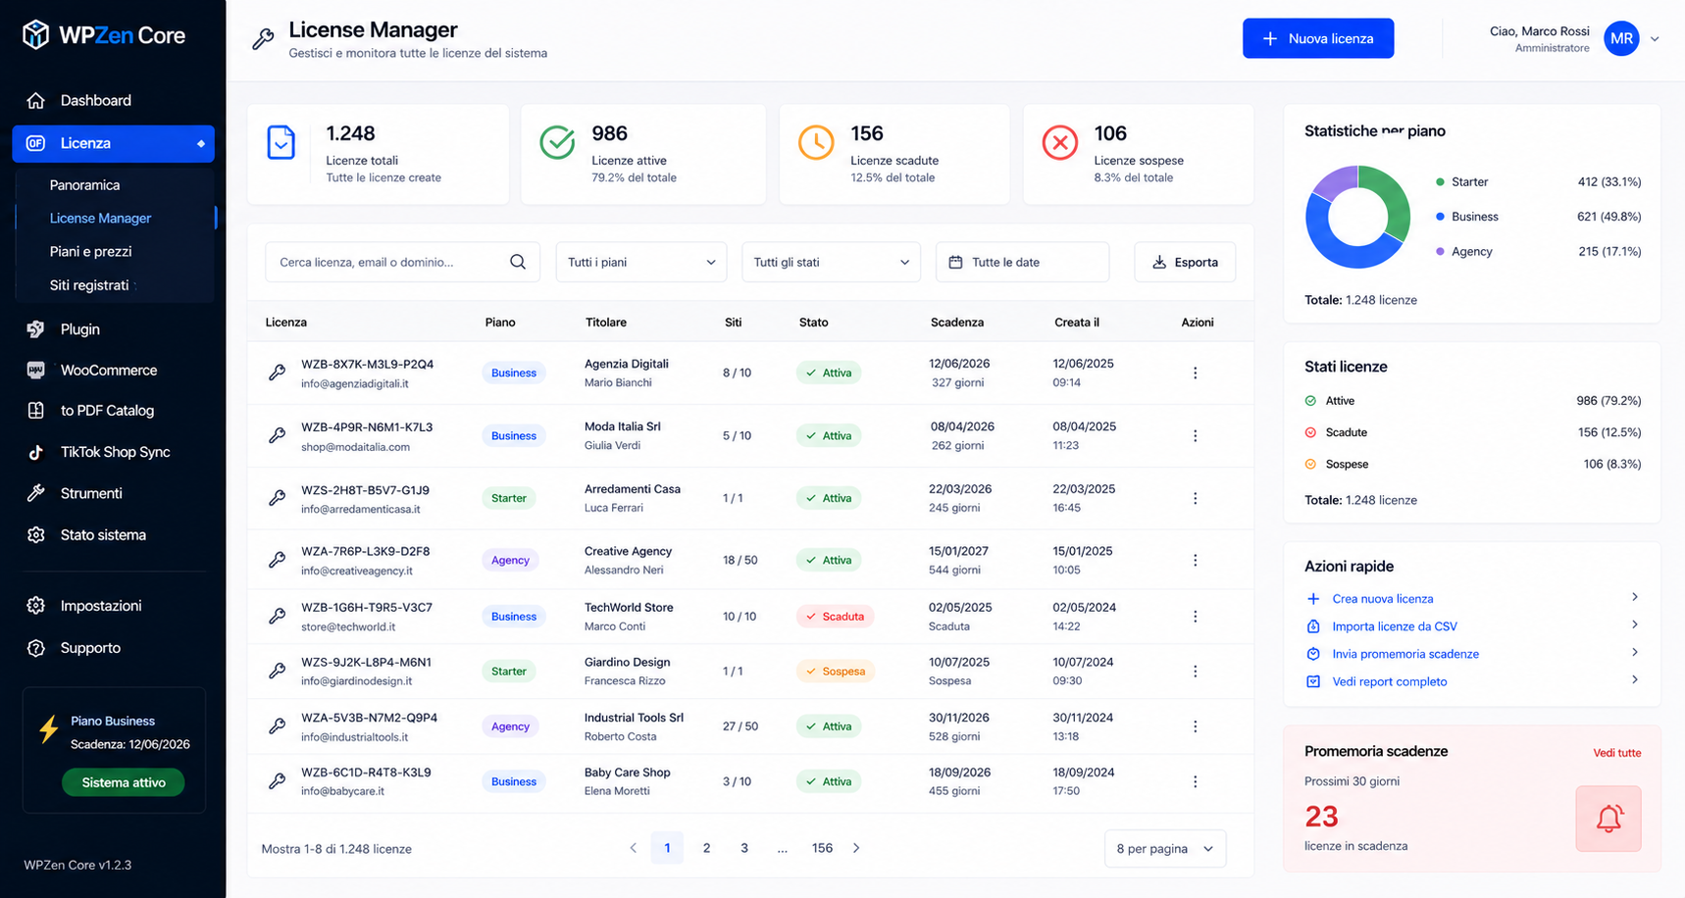Screen dimensions: 1685x898
Task: Click the bell icon in Promemoria scadenze
Action: (x=1608, y=818)
